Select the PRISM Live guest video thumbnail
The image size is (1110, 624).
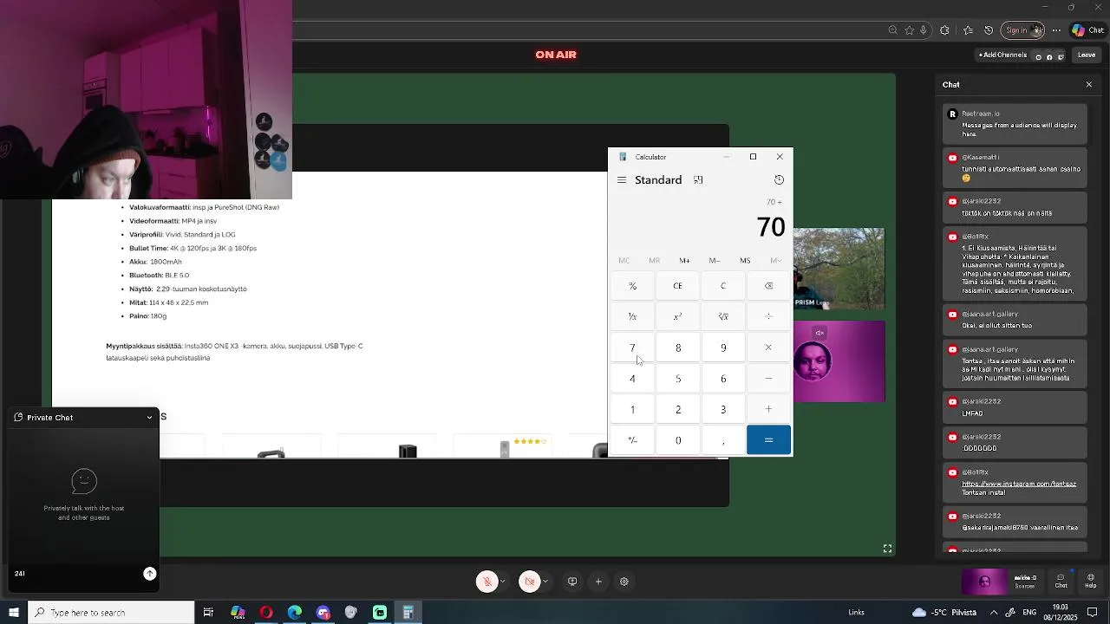click(x=839, y=269)
